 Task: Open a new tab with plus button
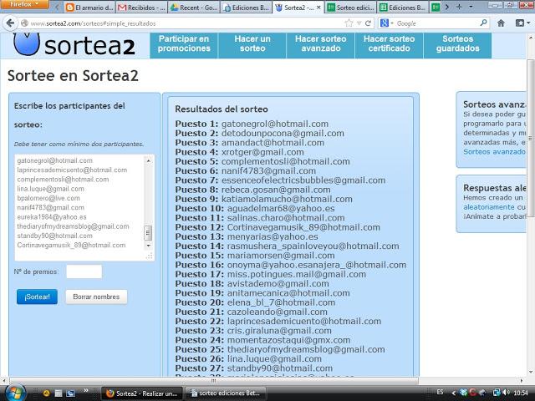pos(459,7)
